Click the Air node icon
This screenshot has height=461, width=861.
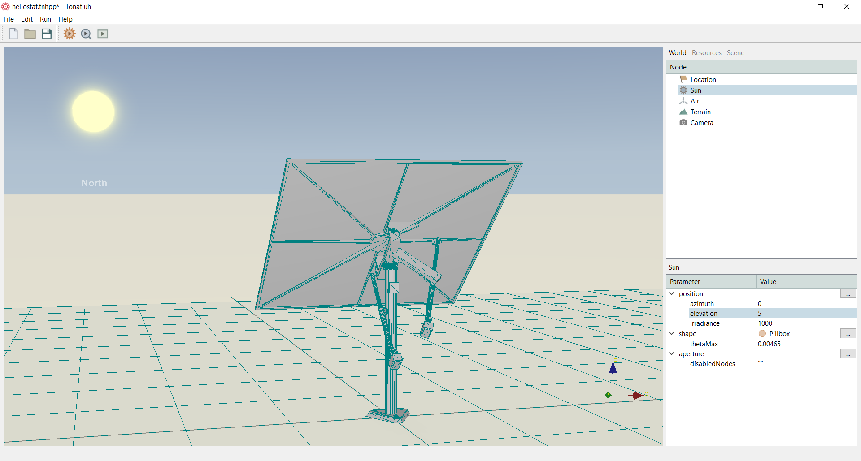pos(683,101)
